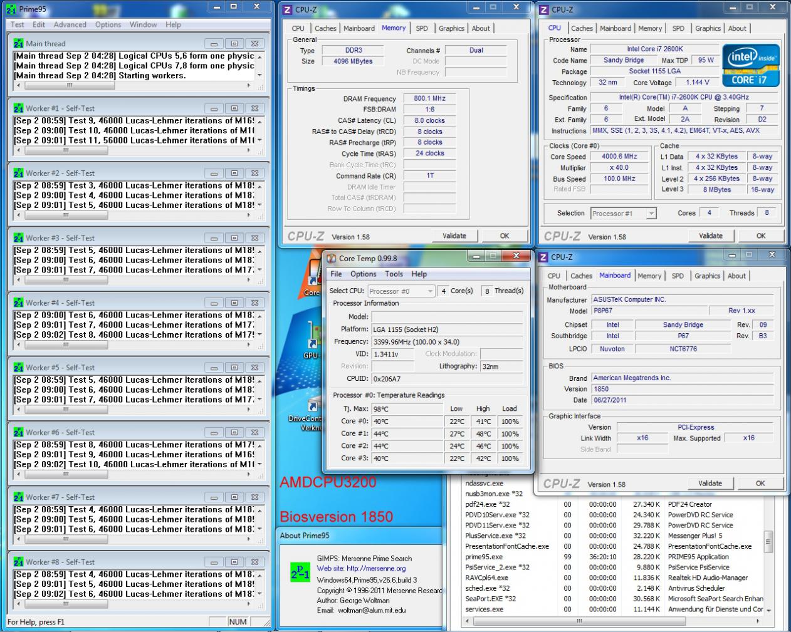Click Worker #7 Self-Test window icon
Screen dimensions: 791x632
[x=18, y=497]
